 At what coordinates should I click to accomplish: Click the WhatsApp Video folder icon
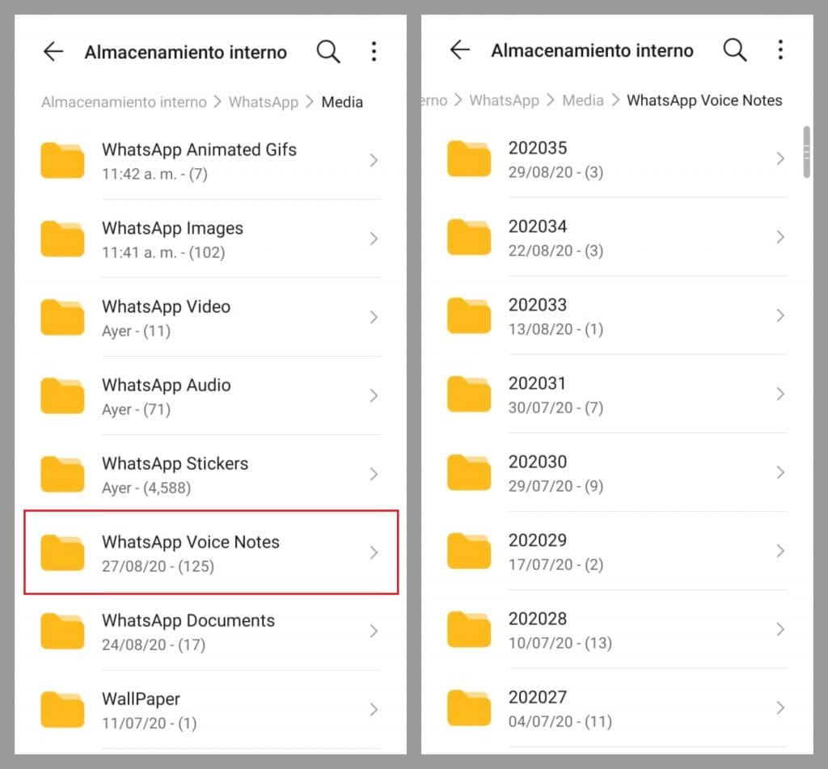tap(62, 317)
